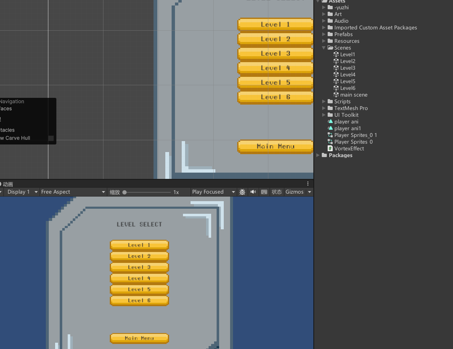The width and height of the screenshot is (453, 349).
Task: Switch to the 动画 tab
Action: 7,184
